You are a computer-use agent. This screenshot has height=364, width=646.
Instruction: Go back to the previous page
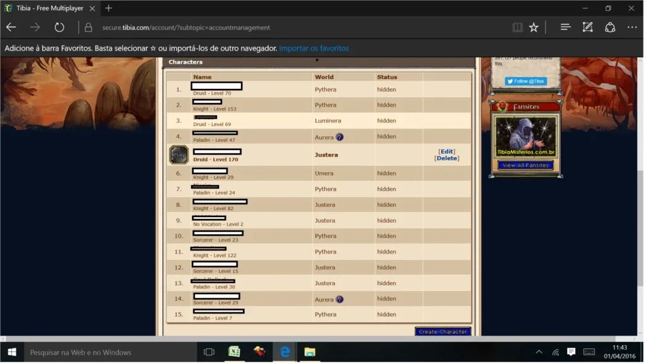tap(11, 28)
